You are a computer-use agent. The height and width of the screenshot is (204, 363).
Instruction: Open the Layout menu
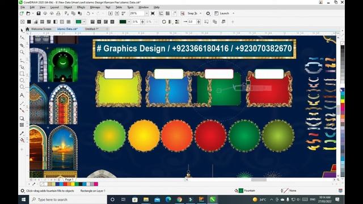[x=54, y=7]
